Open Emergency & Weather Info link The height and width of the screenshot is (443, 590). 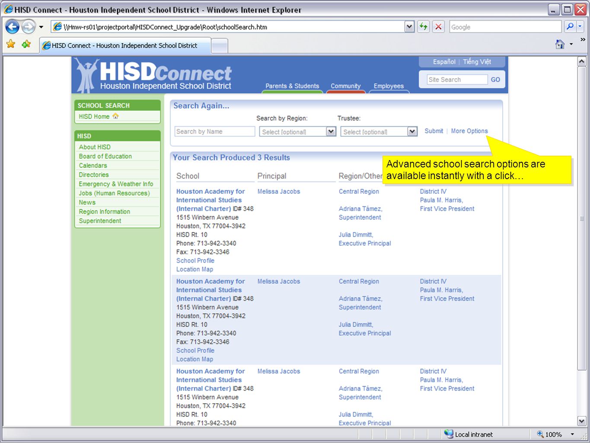point(116,184)
